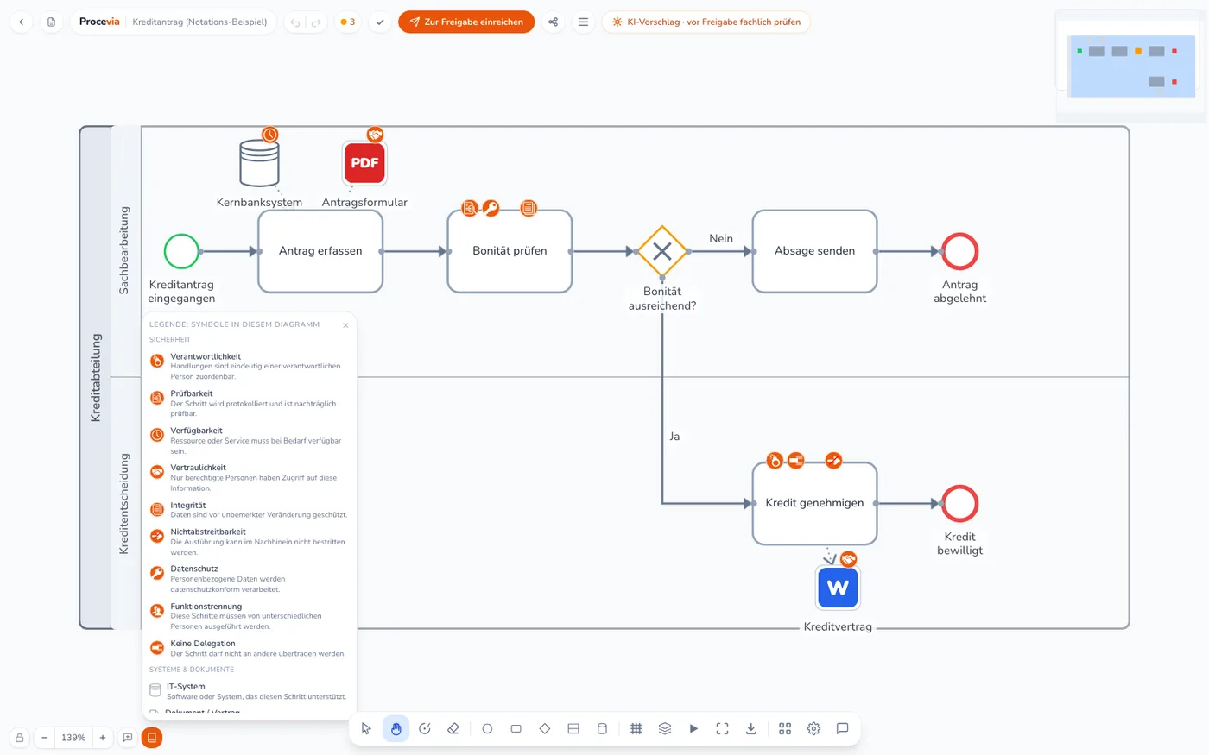Toggle the orange legend button
This screenshot has width=1209, height=755.
(151, 738)
